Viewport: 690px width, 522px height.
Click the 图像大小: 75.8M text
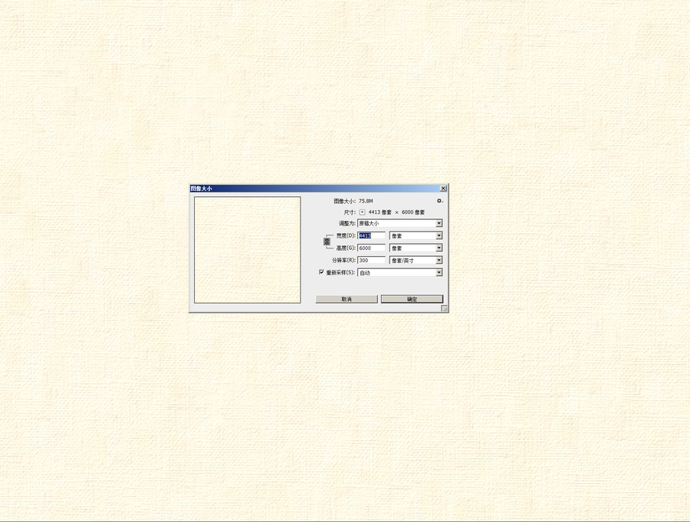click(x=353, y=201)
